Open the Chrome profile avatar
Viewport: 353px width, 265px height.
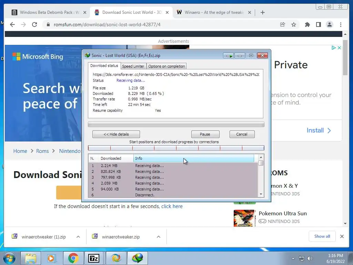pos(329,24)
